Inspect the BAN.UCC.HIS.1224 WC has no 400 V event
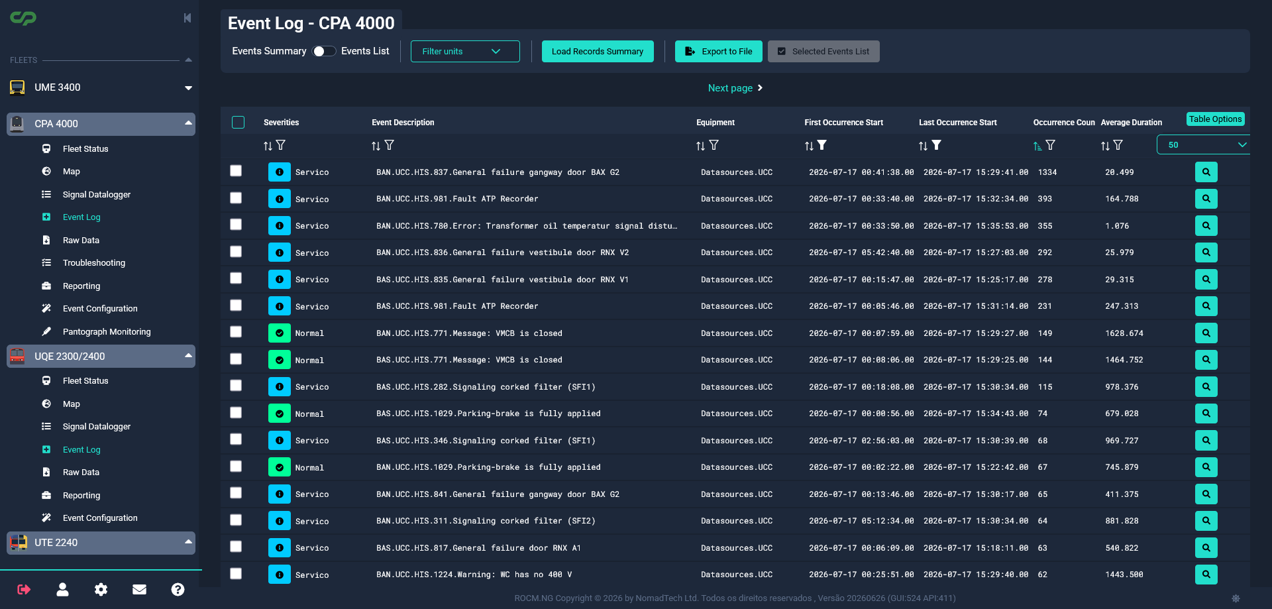The image size is (1272, 609). click(x=1206, y=575)
